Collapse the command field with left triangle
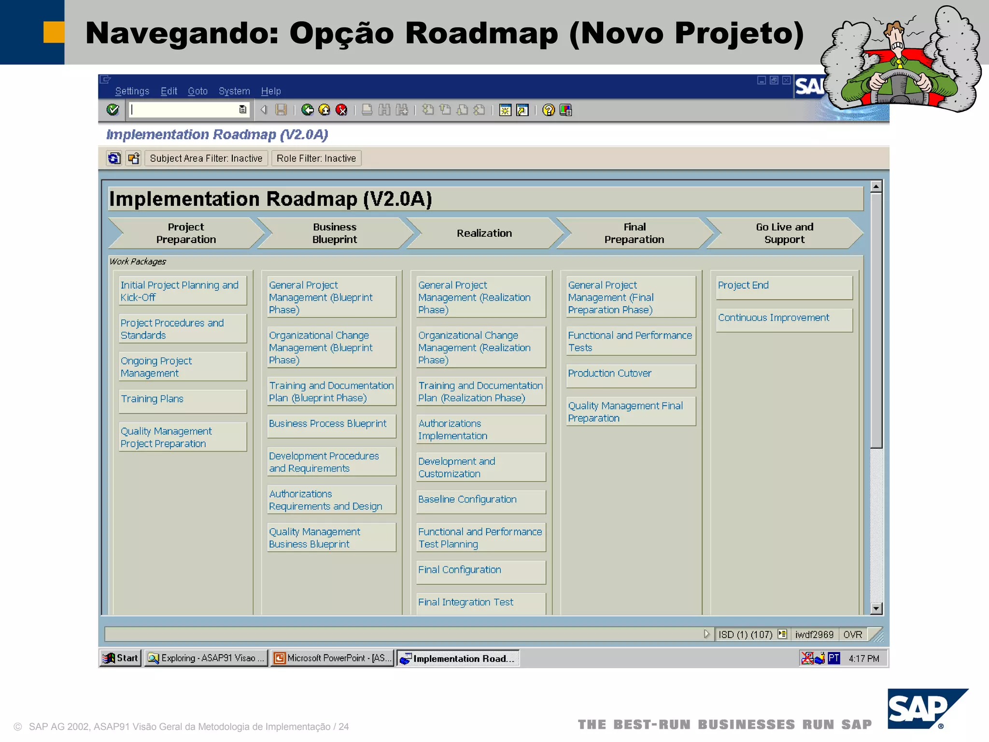Screen dimensions: 989x742 (x=264, y=110)
